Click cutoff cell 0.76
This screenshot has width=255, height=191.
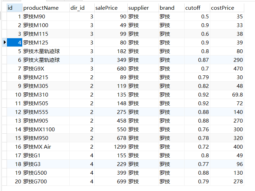click(x=197, y=130)
